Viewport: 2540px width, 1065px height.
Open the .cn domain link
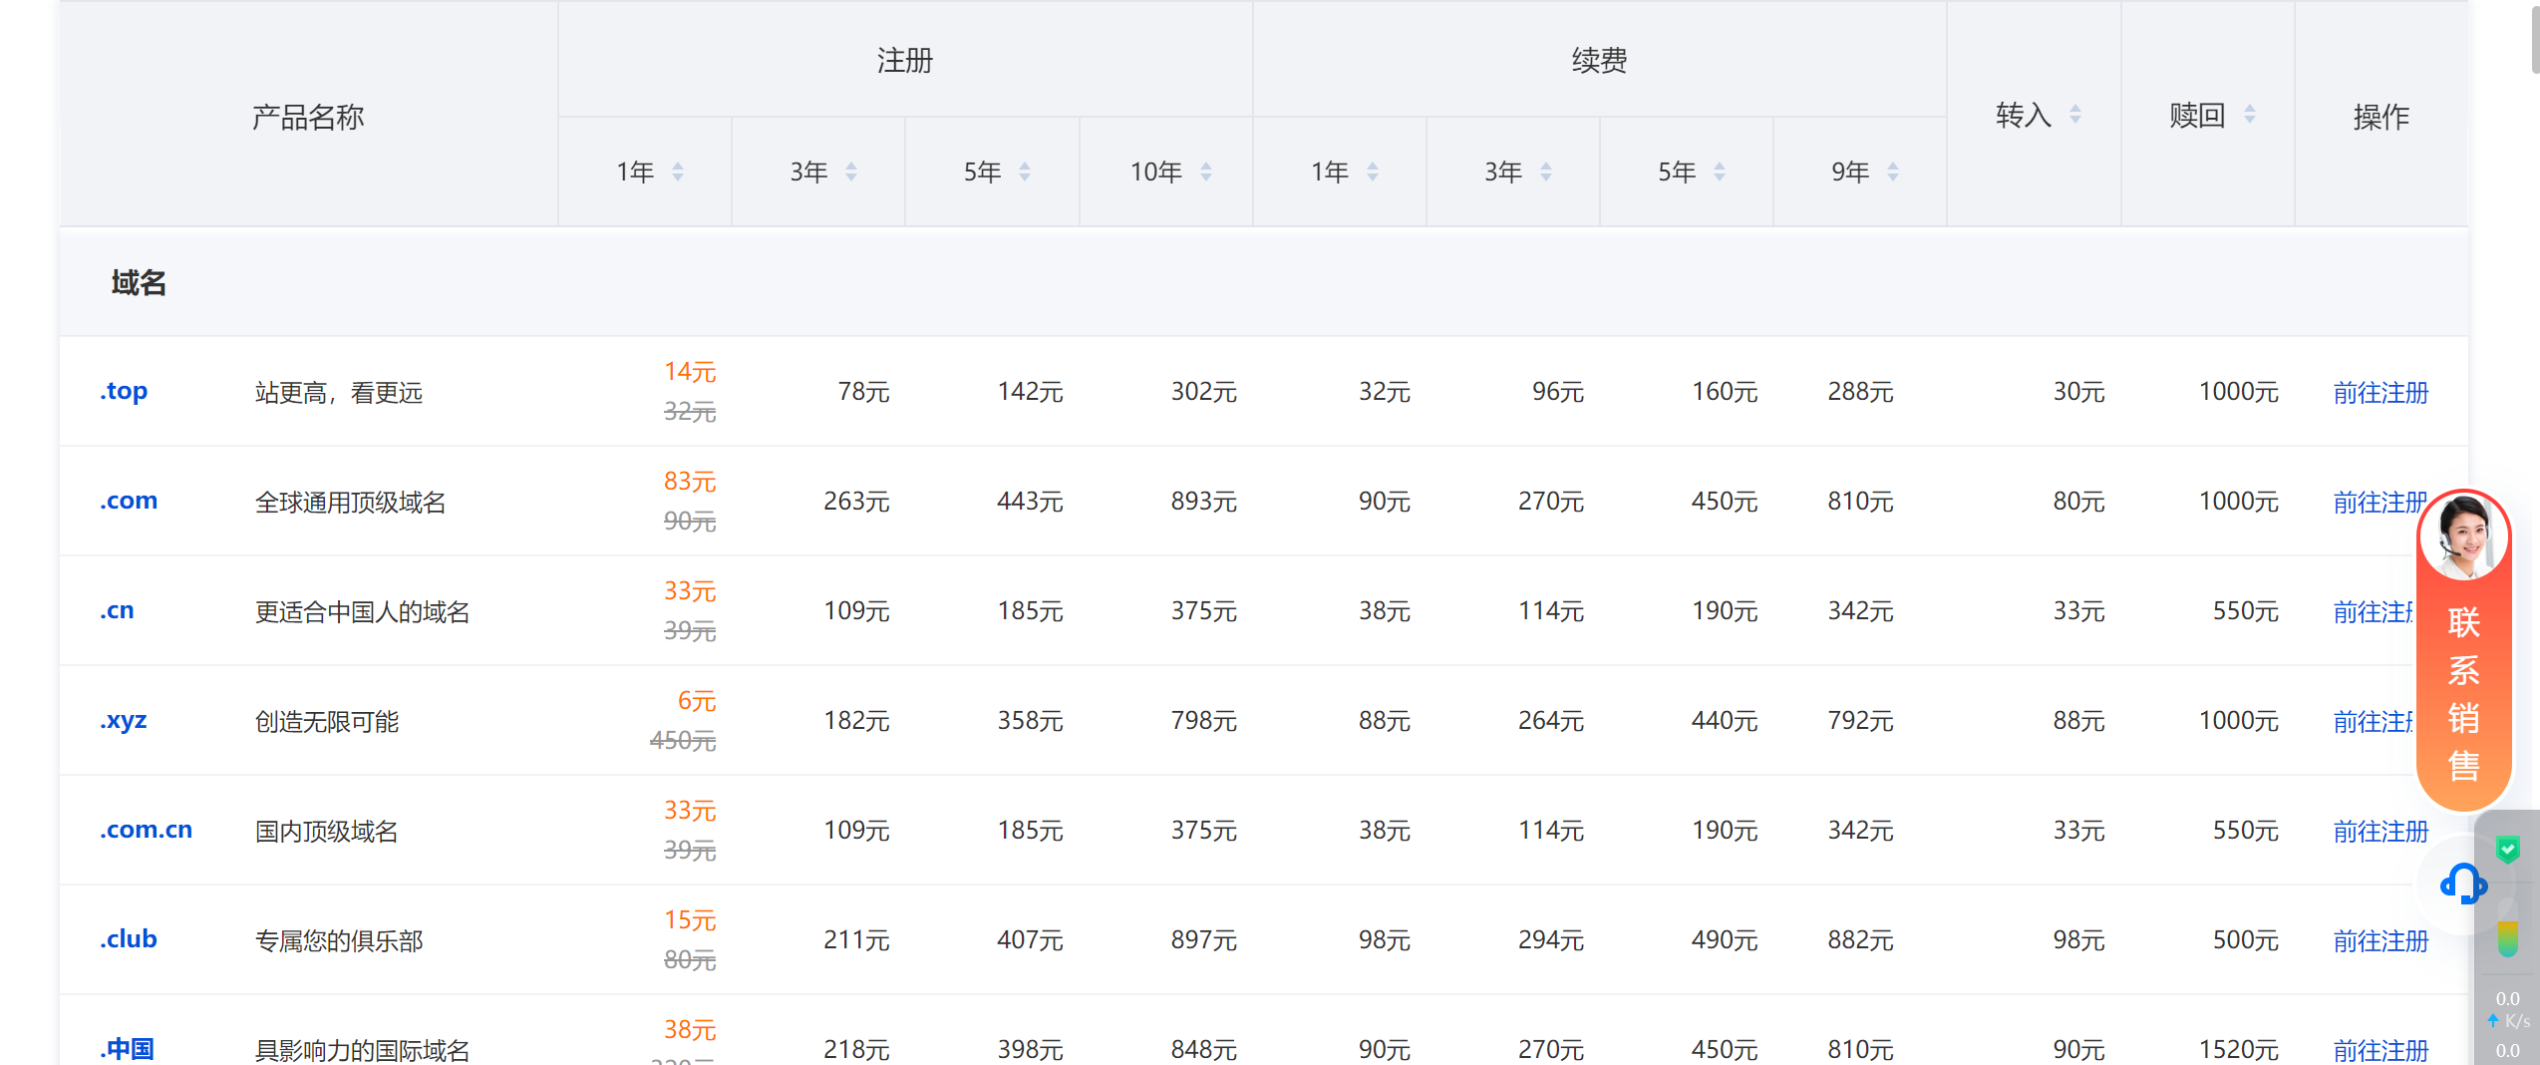pos(117,610)
